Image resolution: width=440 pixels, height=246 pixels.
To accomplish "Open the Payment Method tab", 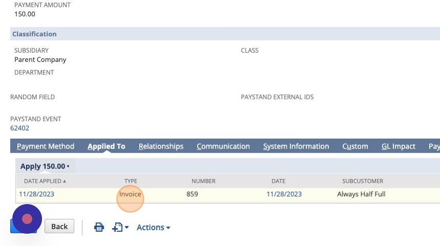I will (46, 146).
